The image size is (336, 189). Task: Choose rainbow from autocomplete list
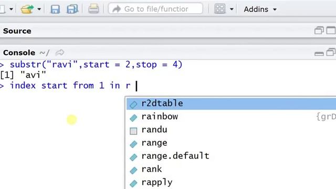coord(231,117)
